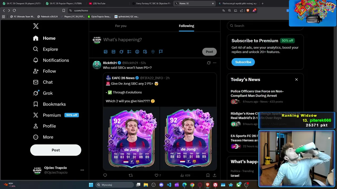The image size is (337, 189).
Task: Open Windows Start menu
Action: pyautogui.click(x=91, y=185)
